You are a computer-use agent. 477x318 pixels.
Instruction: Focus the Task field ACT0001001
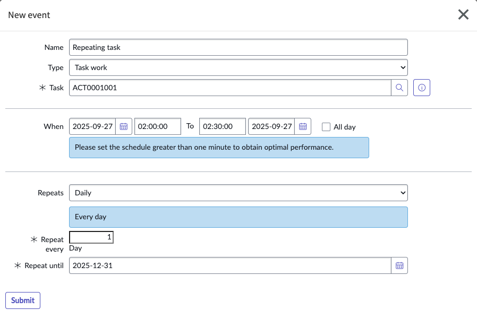point(231,88)
